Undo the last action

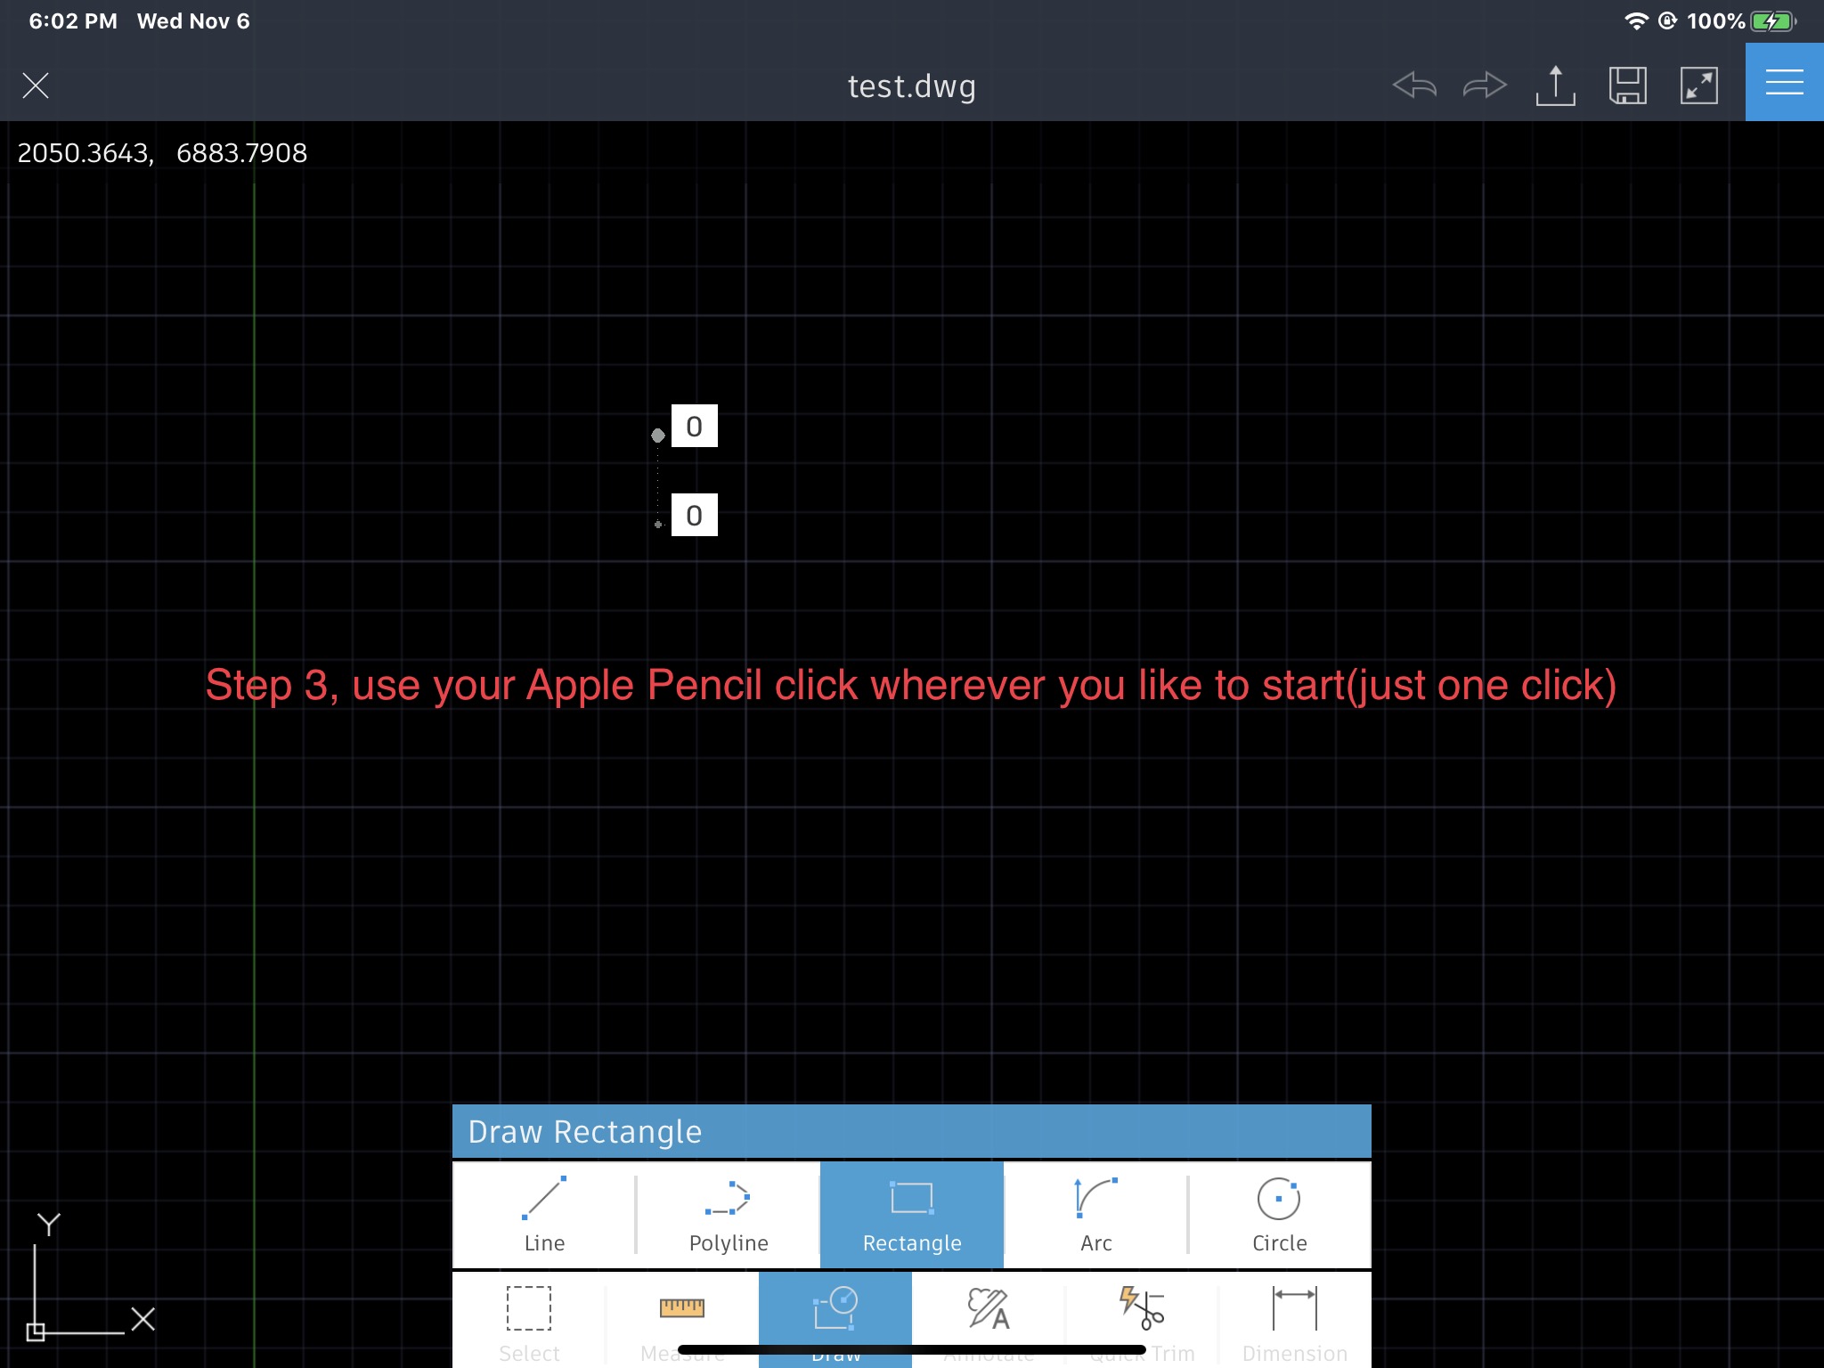coord(1413,86)
